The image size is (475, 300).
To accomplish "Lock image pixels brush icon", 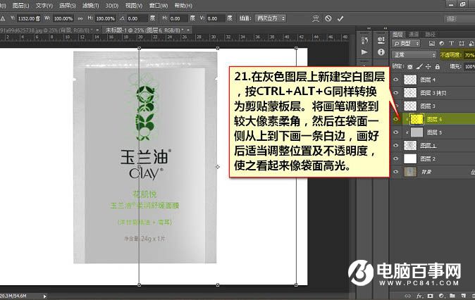I will tap(419, 67).
